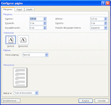
Task: Increase the Inferior margin value
Action: tap(105, 18)
